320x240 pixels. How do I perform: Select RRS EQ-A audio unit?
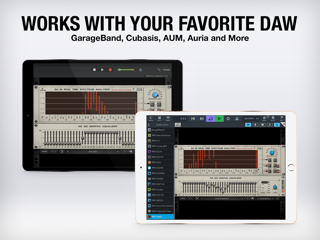click(x=160, y=151)
